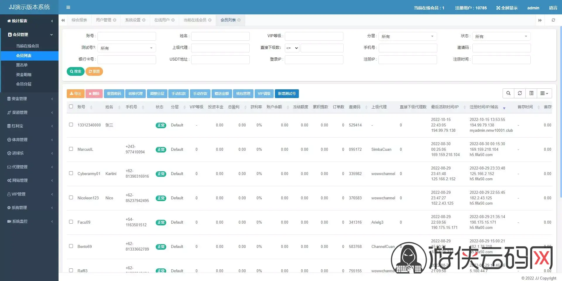Sort by 注册时间/IP/域名 column arrow
This screenshot has height=281, width=562.
click(504, 108)
